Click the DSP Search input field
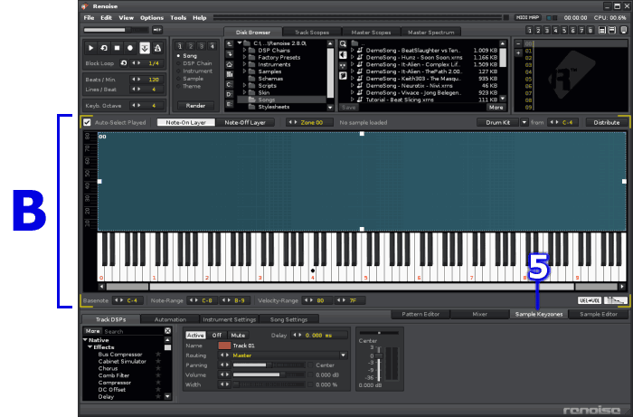This screenshot has width=633, height=417. pos(133,331)
